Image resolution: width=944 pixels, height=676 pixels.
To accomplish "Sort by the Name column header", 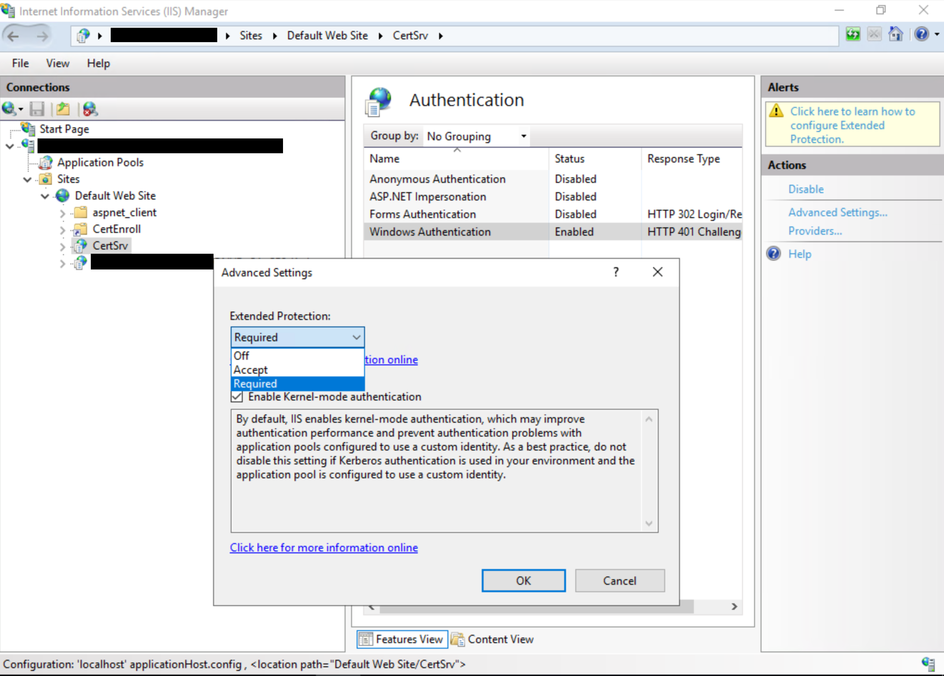I will pos(457,158).
